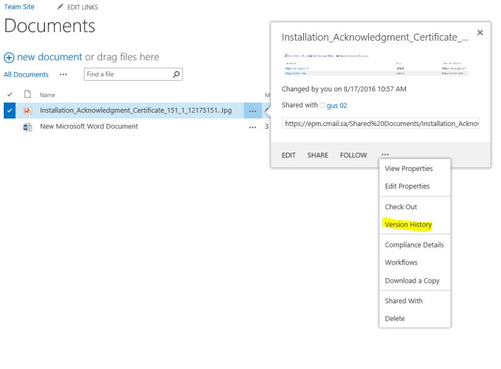The height and width of the screenshot is (369, 501).
Task: Click the pencil edit icon beside the selected file
Action: tap(265, 110)
